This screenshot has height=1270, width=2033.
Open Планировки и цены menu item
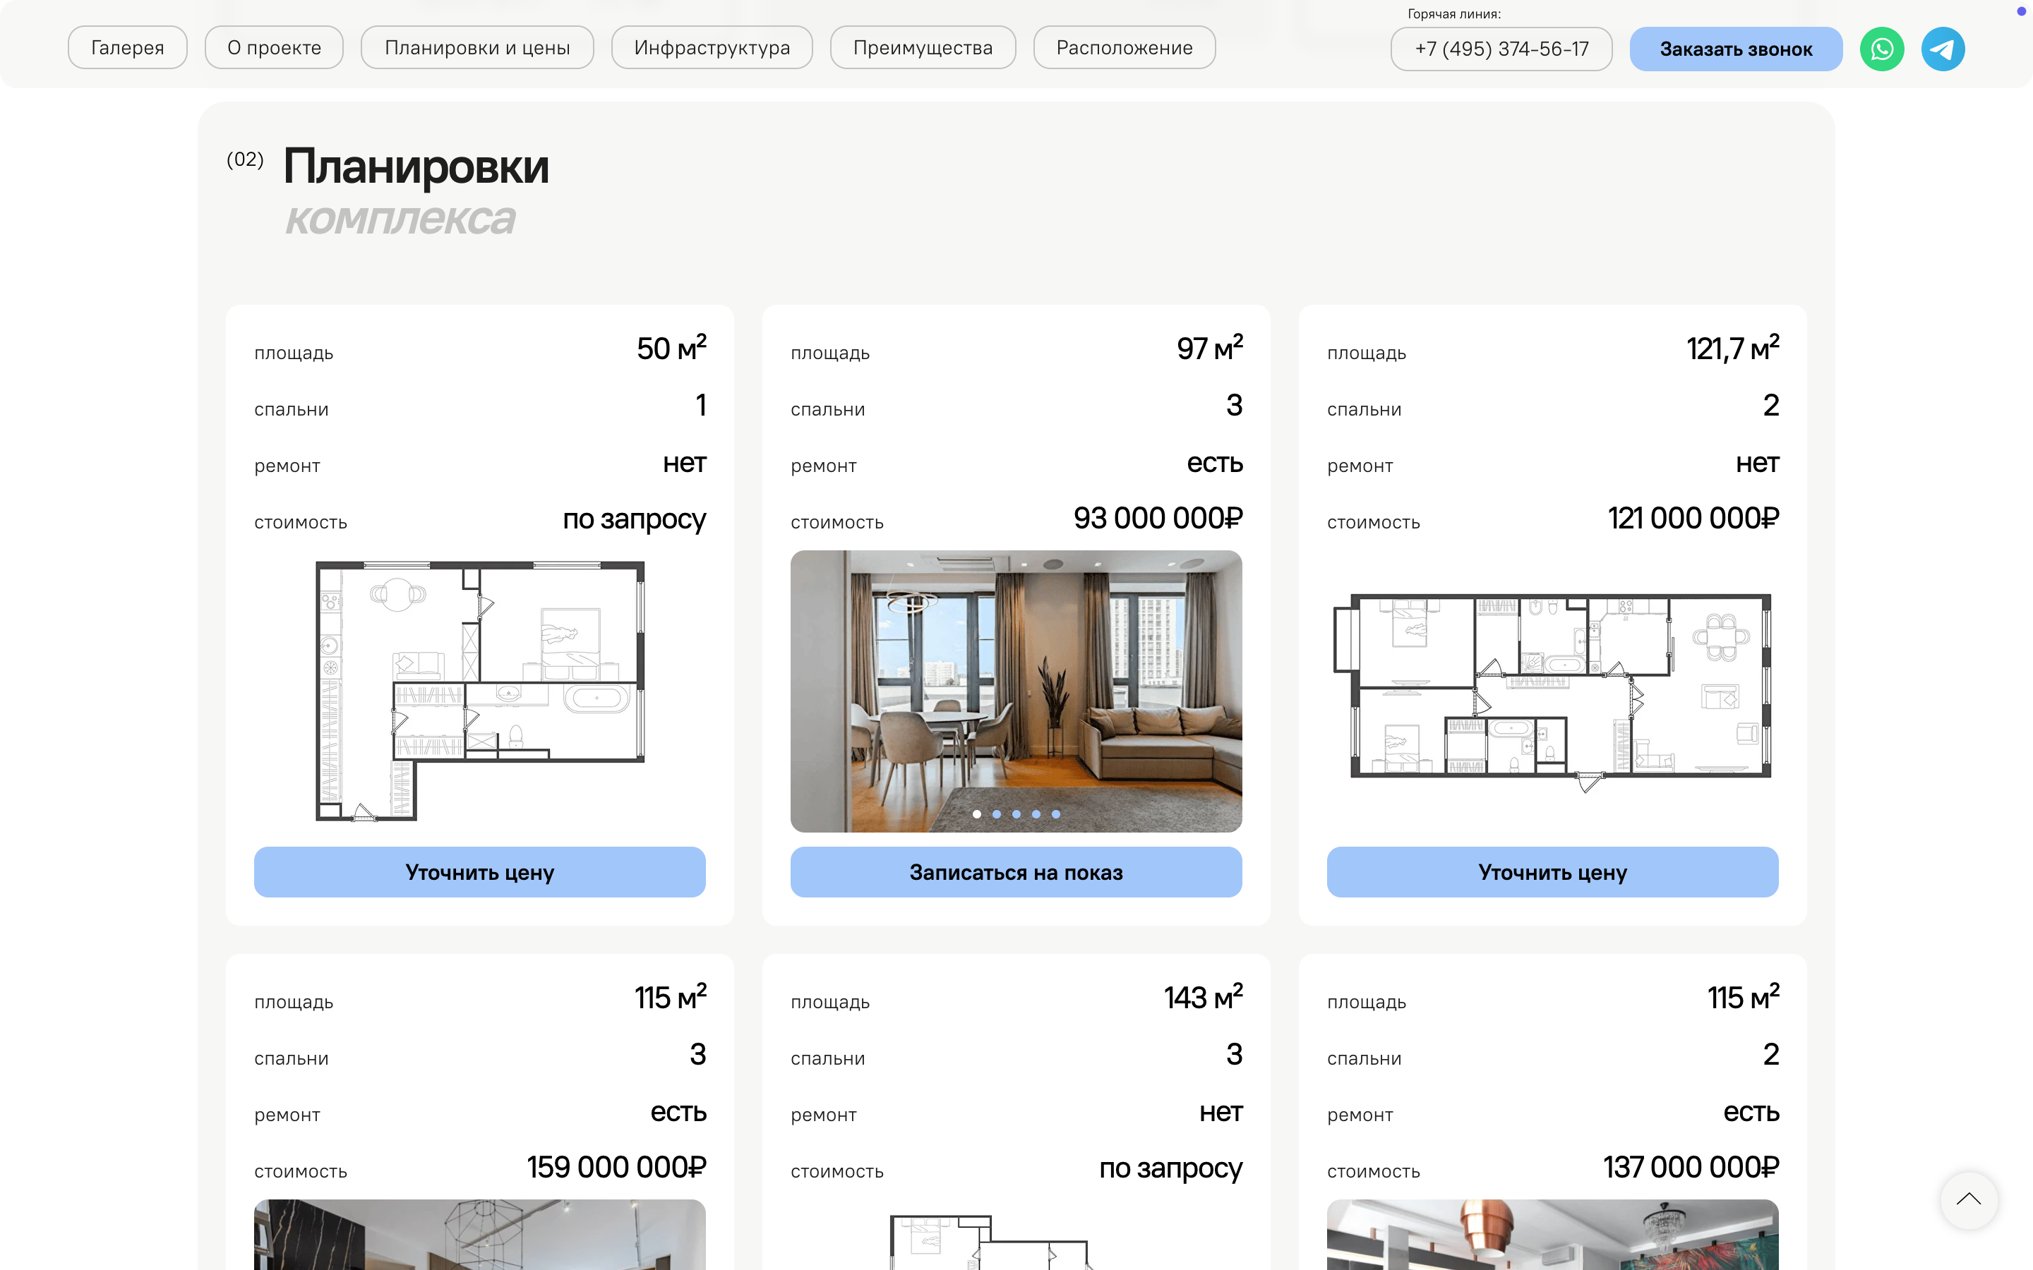pyautogui.click(x=477, y=48)
